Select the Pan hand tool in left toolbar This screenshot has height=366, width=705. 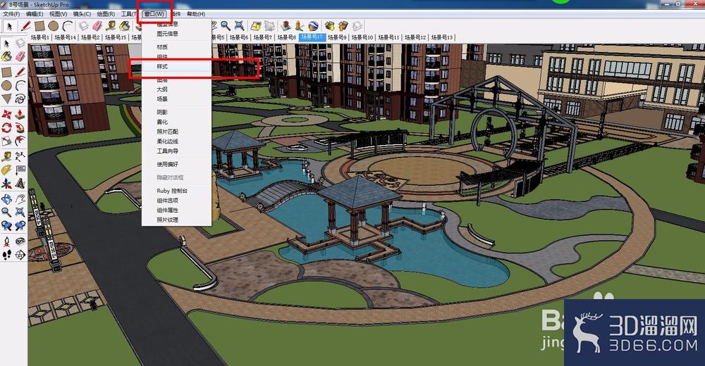(20, 198)
